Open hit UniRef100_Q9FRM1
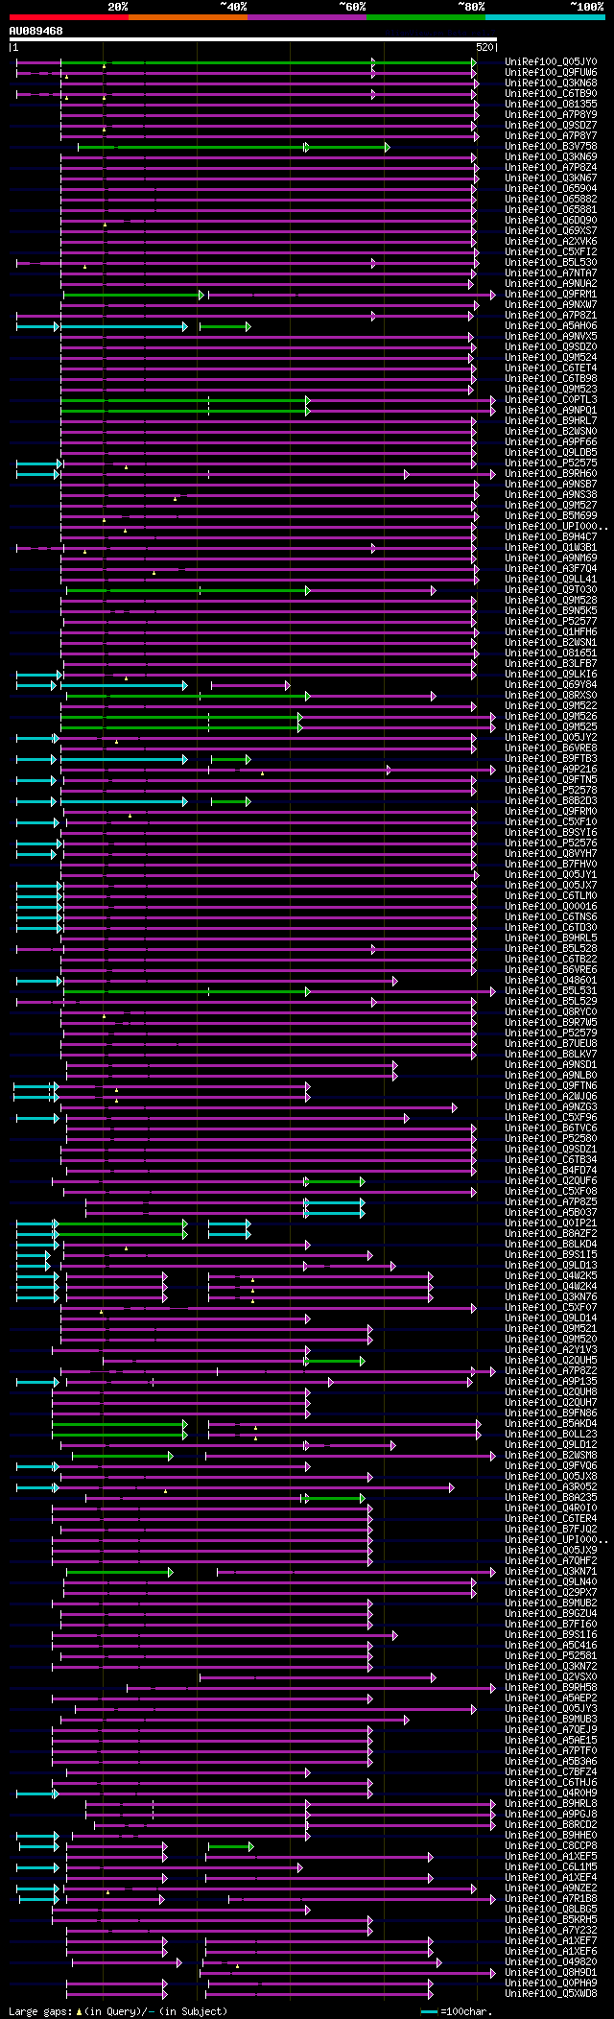This screenshot has width=614, height=2019. tap(551, 295)
